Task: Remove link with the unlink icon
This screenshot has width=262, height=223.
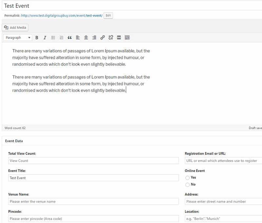Action: tap(111, 38)
